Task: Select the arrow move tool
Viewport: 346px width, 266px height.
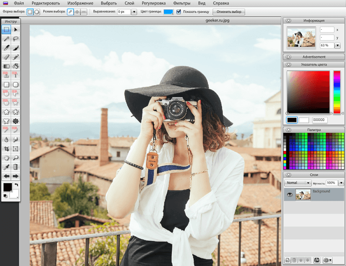Action: pyautogui.click(x=16, y=30)
